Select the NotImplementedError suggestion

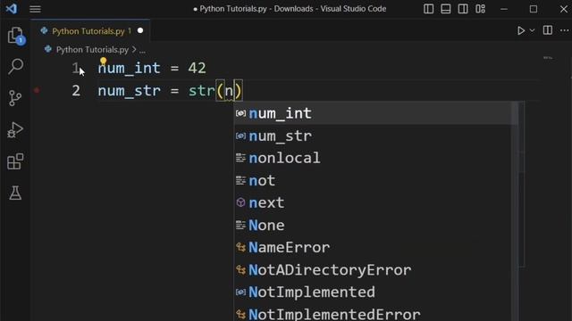point(374,314)
